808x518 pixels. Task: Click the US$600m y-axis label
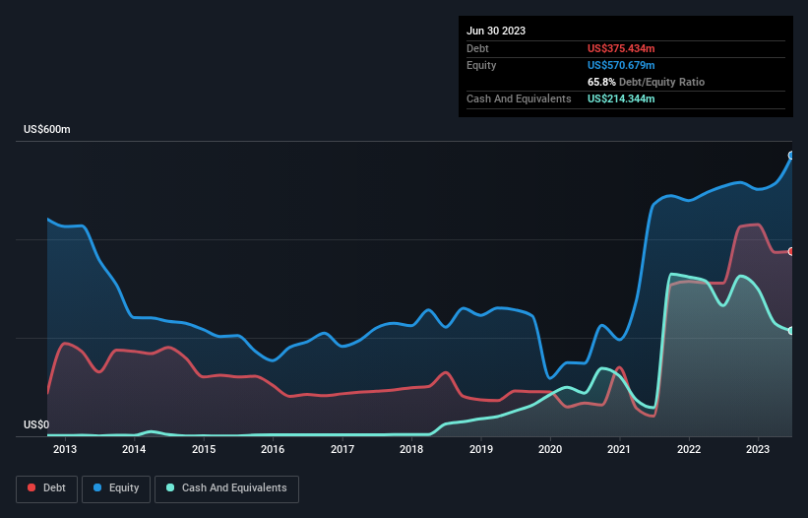coord(47,129)
